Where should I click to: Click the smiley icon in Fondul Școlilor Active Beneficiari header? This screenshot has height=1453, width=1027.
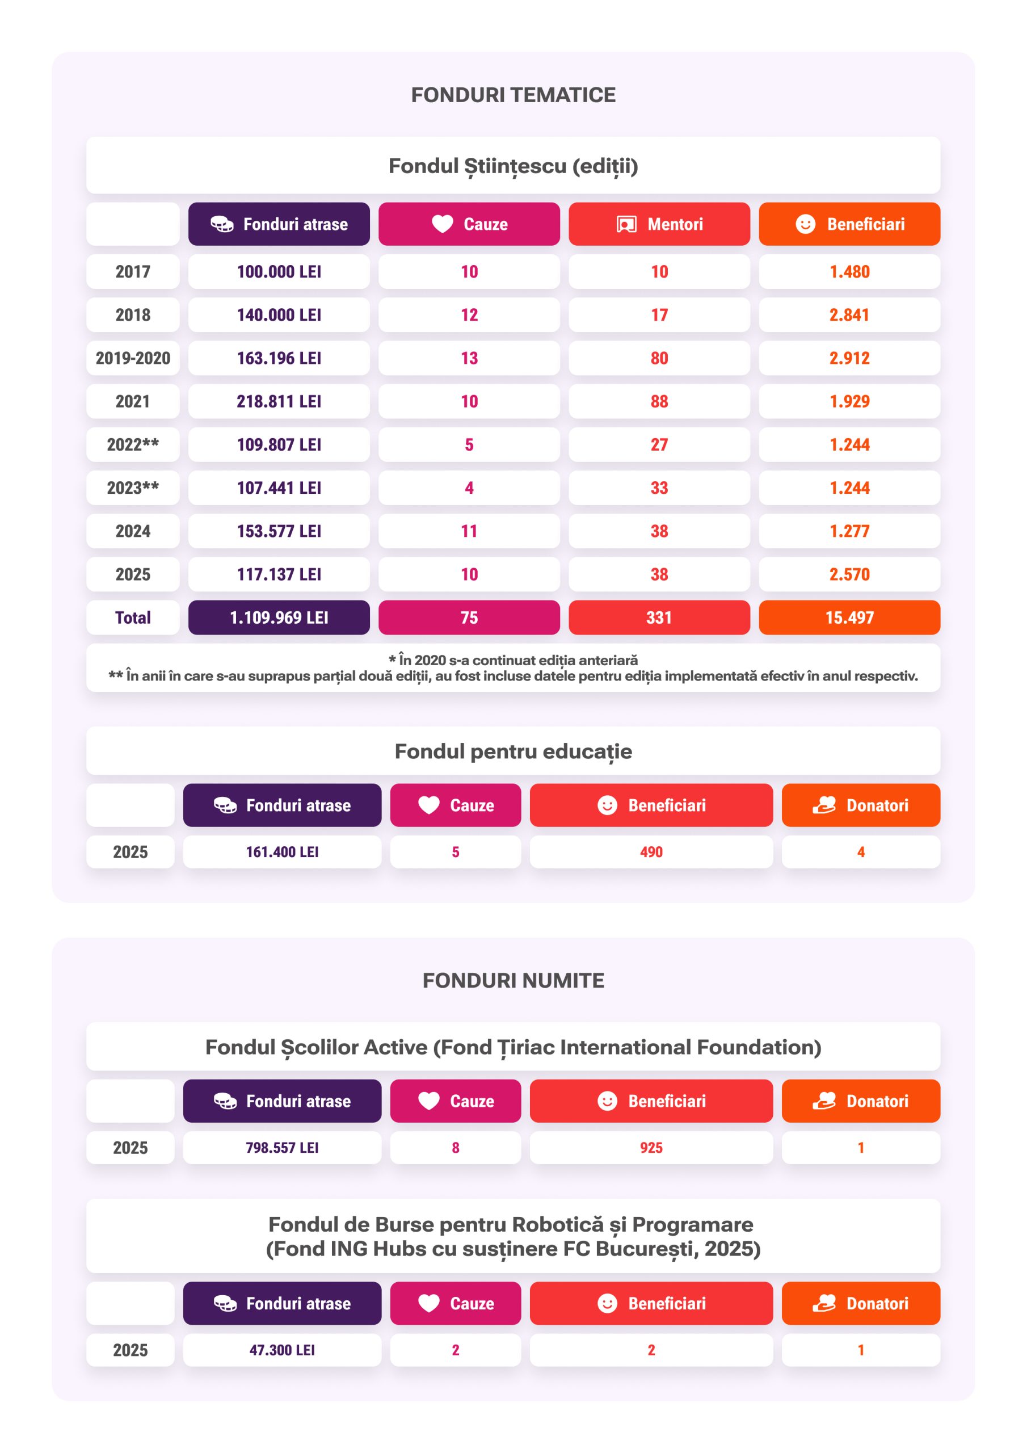pyautogui.click(x=607, y=1101)
